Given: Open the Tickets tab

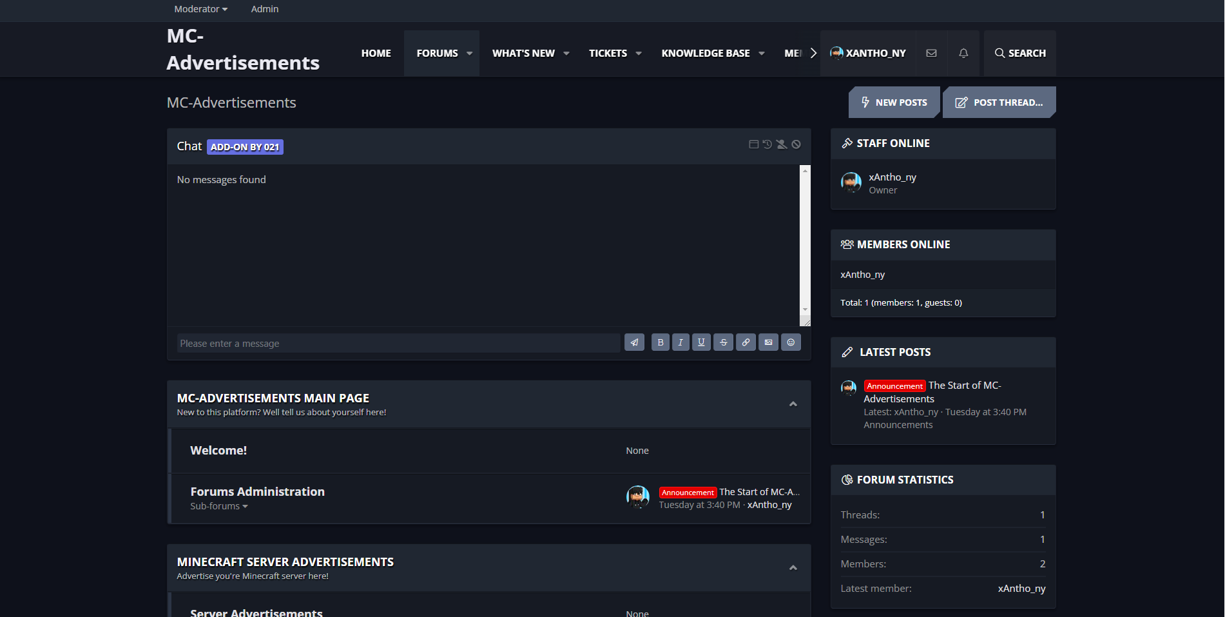Looking at the screenshot, I should click(608, 54).
